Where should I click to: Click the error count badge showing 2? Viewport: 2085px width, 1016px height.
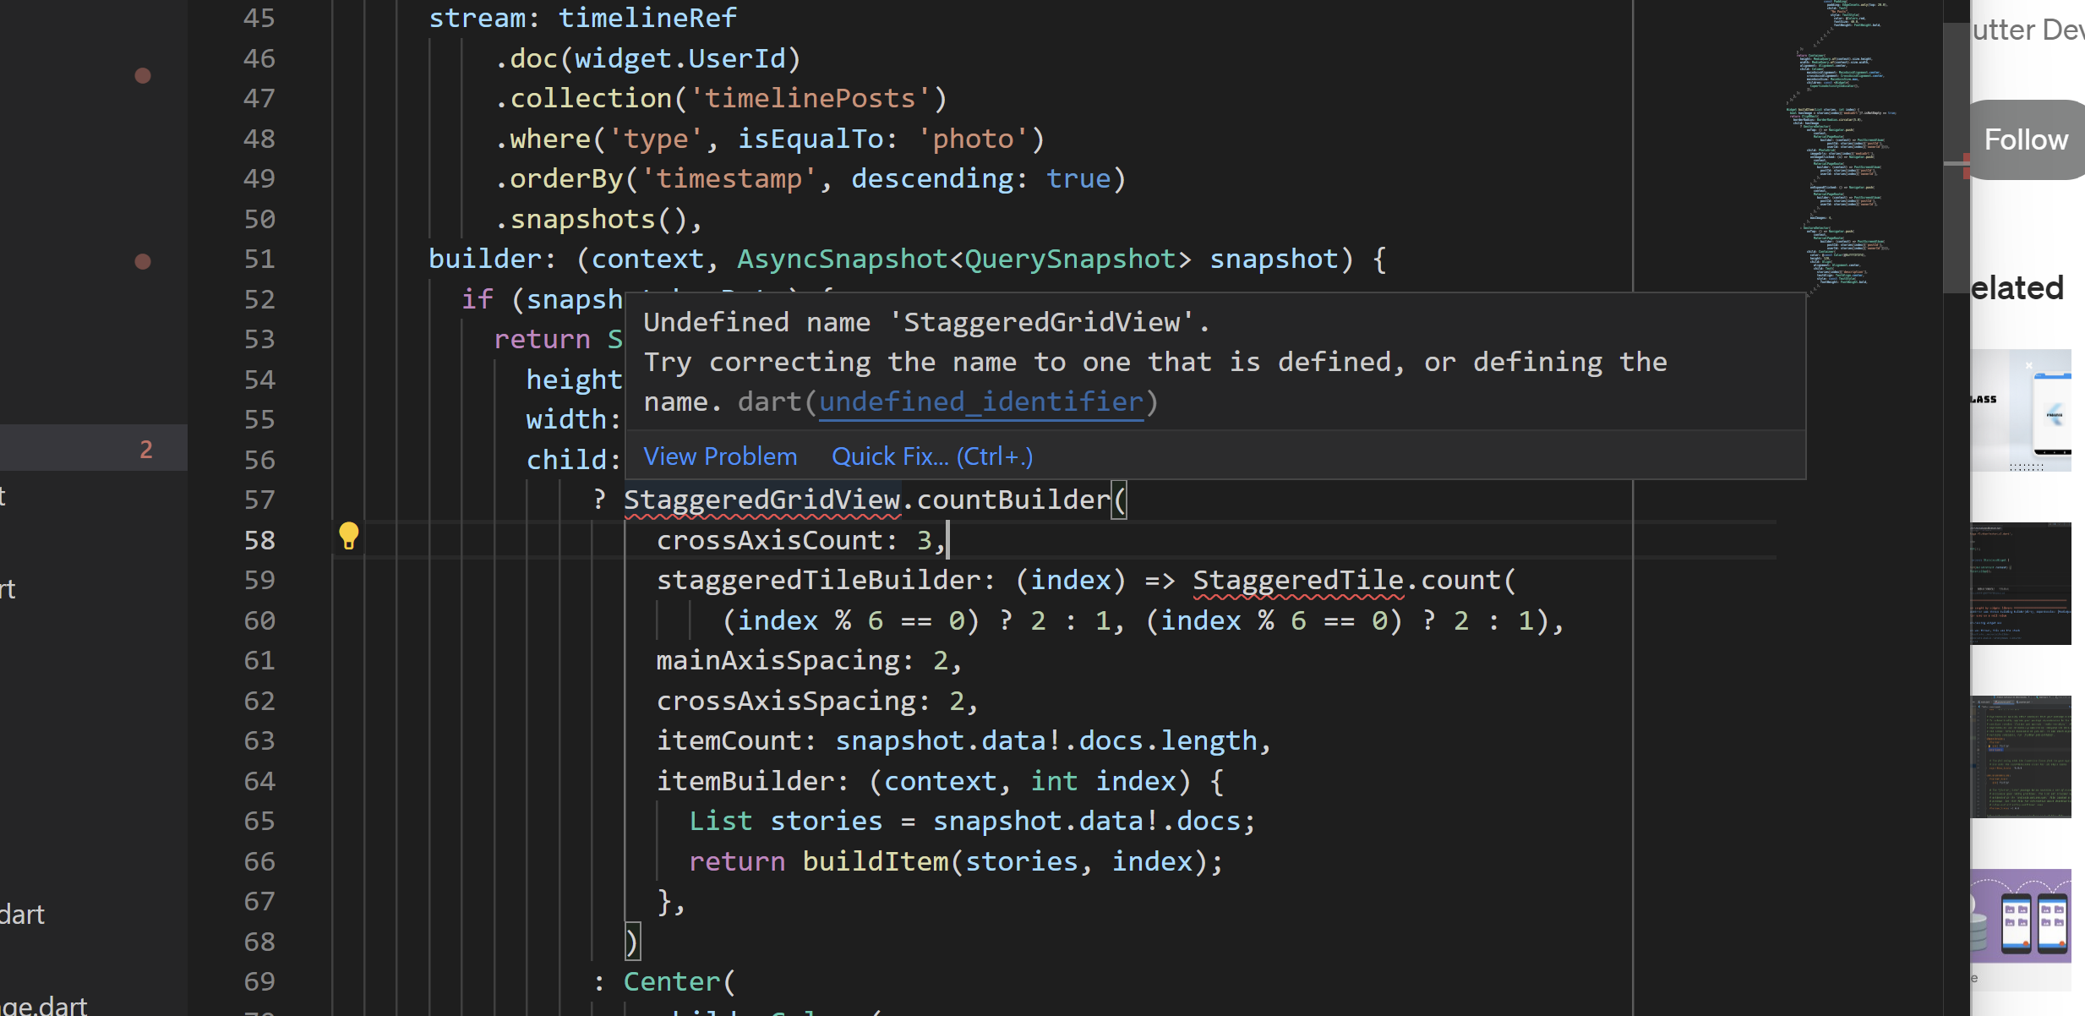click(x=145, y=449)
